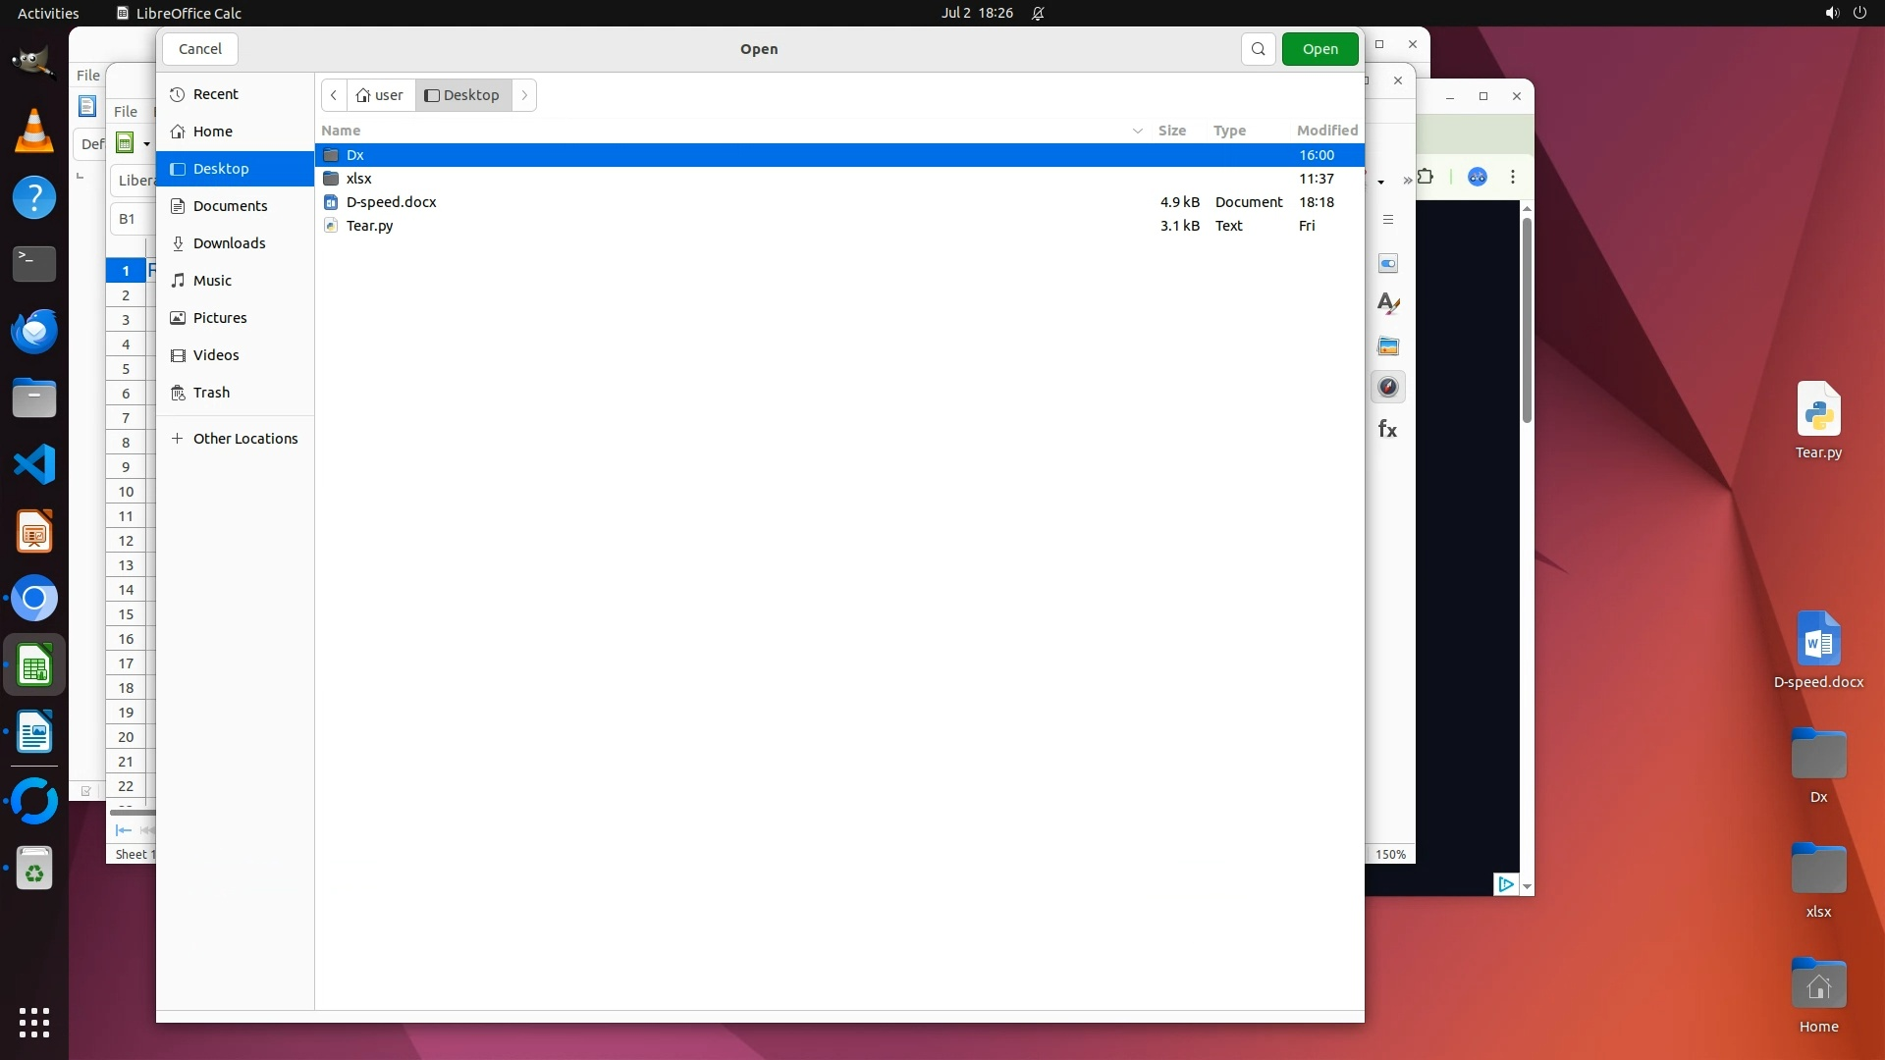Cancel the Open dialog

point(200,49)
